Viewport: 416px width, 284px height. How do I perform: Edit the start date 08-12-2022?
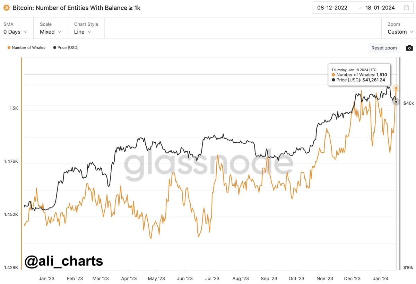[332, 8]
